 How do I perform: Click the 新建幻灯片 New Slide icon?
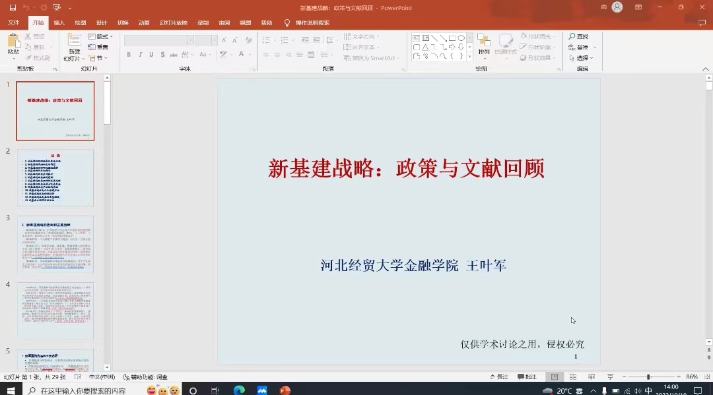[74, 40]
